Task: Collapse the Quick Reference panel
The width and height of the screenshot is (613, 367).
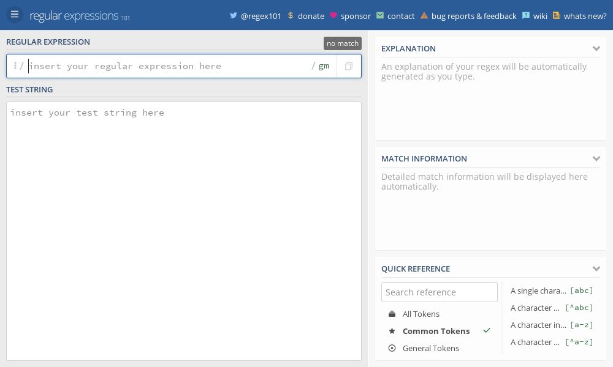Action: point(596,269)
